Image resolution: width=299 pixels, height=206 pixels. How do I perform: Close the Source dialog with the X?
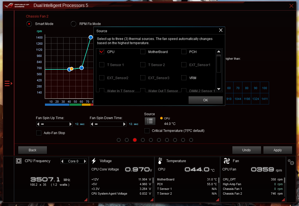[x=221, y=30]
